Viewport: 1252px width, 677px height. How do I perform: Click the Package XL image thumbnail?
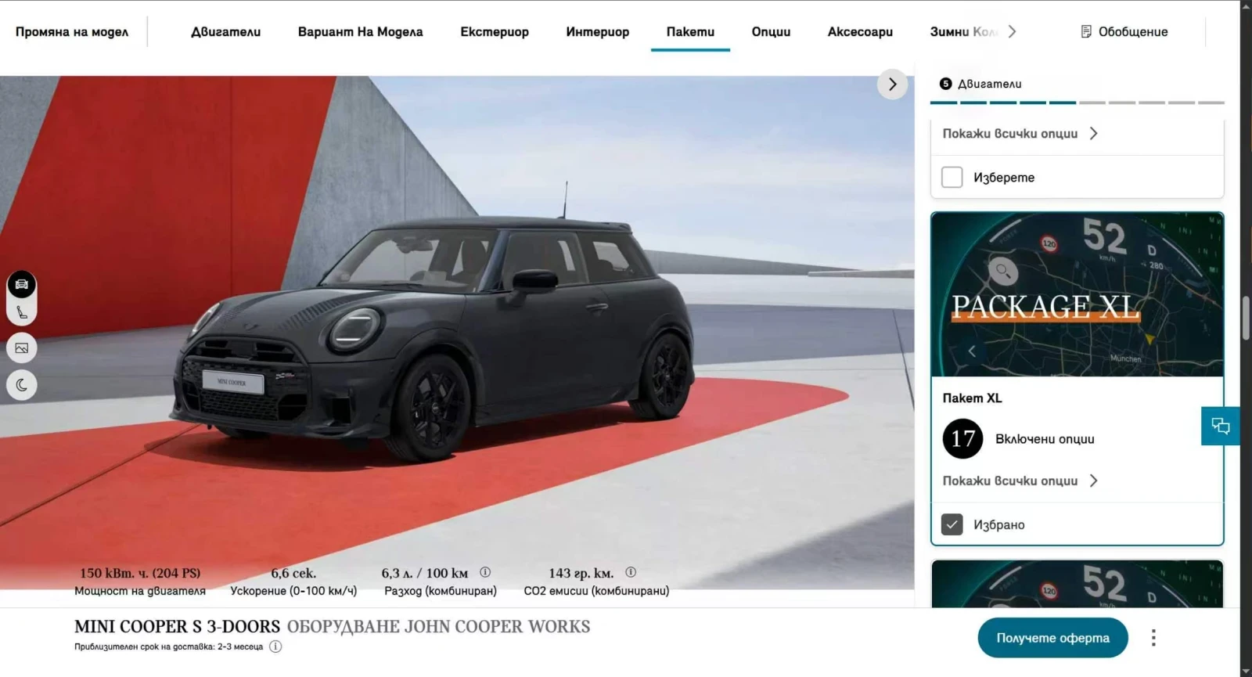point(1077,295)
